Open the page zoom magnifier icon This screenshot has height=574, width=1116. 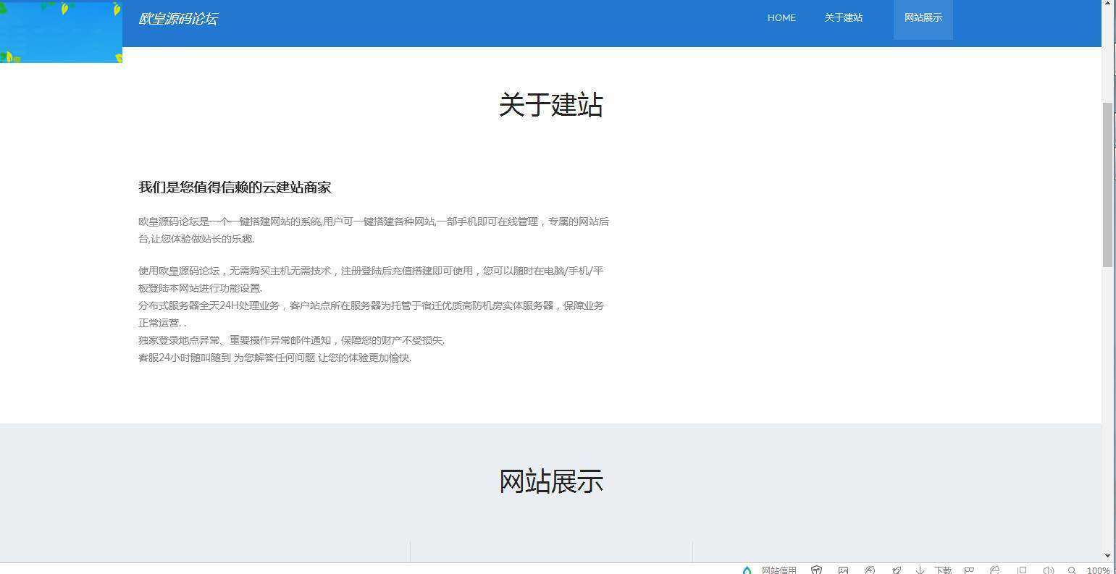click(x=1072, y=570)
